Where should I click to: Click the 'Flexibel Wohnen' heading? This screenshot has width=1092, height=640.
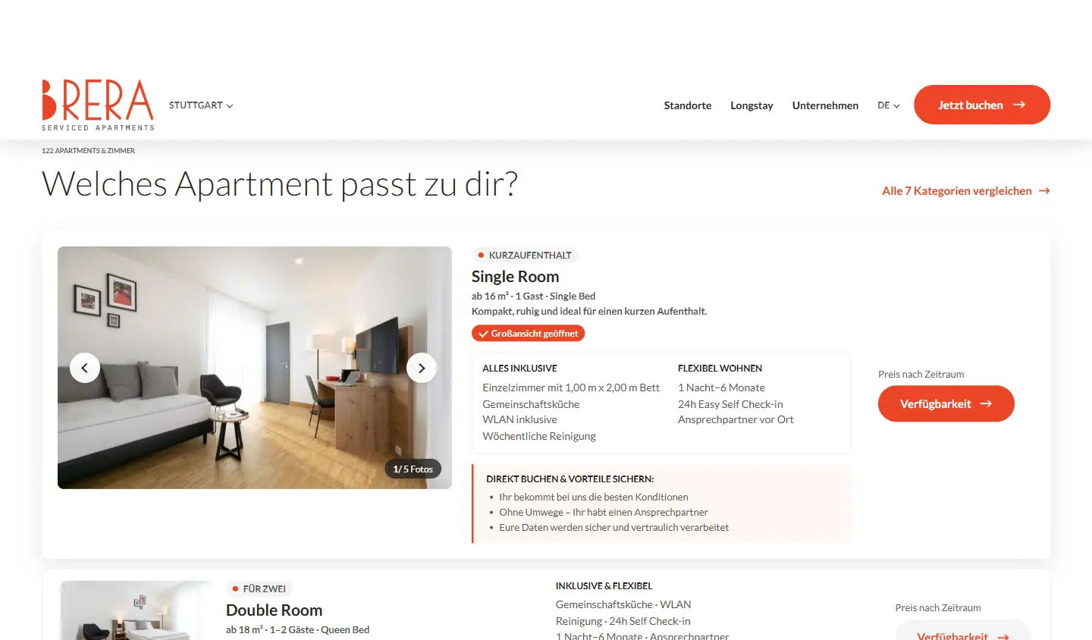point(720,369)
